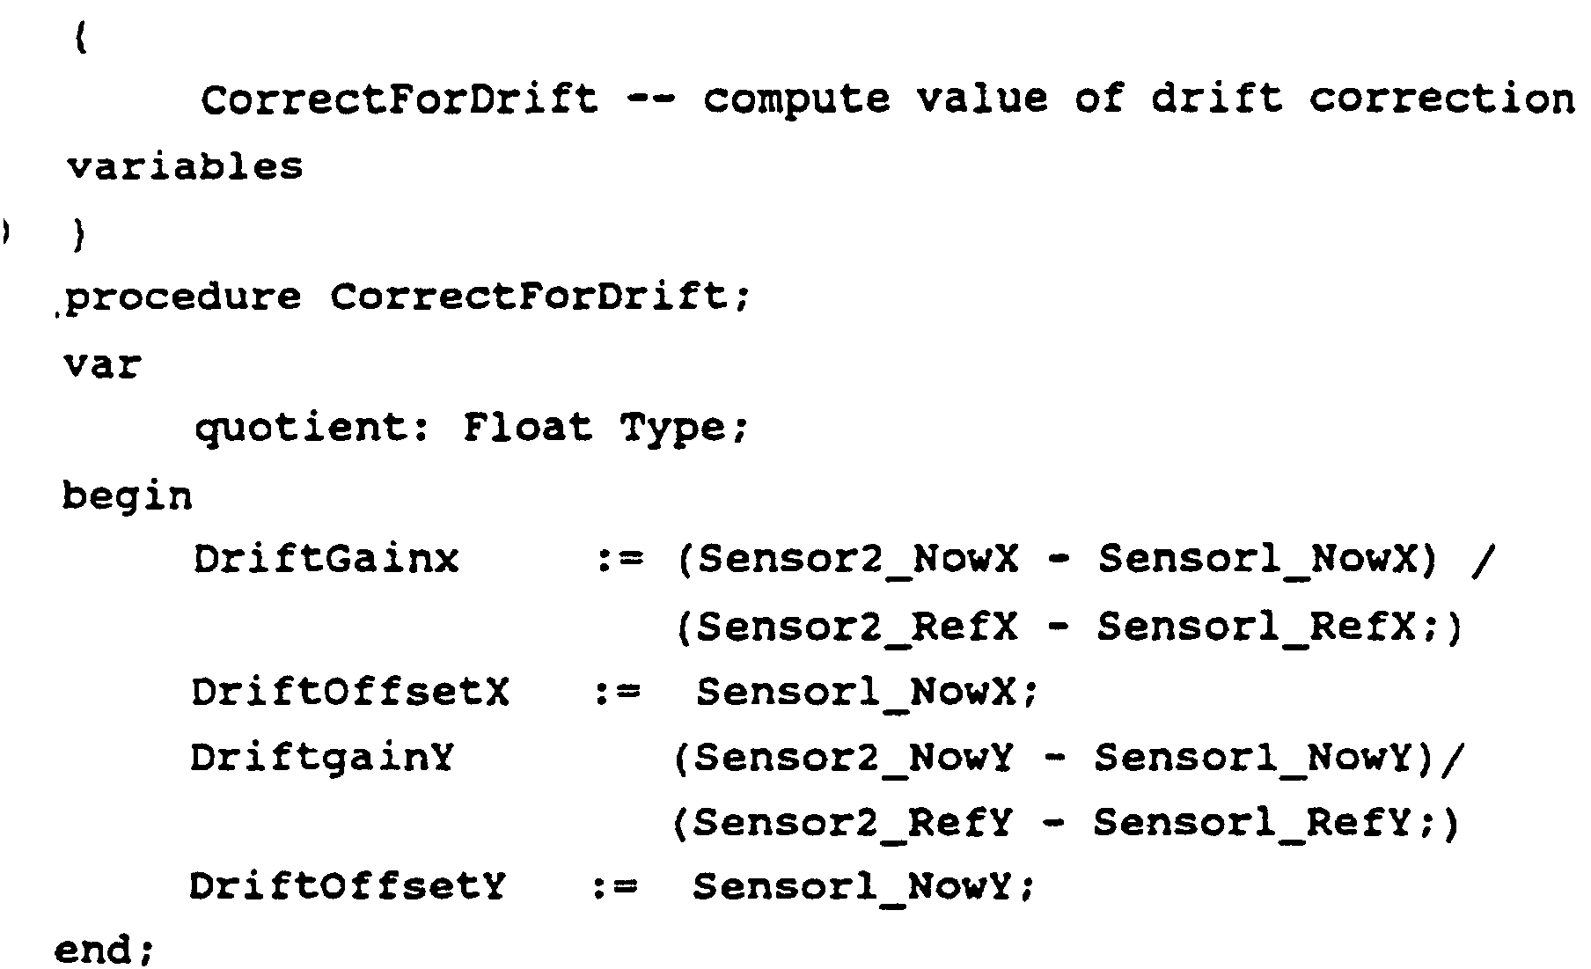Place cursor on the "var" keyword
Image resolution: width=1591 pixels, height=969 pixels.
click(102, 363)
